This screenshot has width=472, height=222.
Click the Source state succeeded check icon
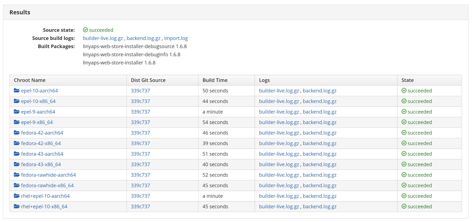pyautogui.click(x=85, y=30)
